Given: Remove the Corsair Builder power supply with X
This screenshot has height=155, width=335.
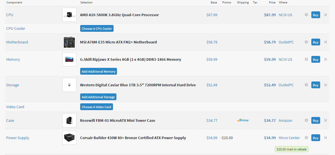Looking at the screenshot, I should click(325, 138).
